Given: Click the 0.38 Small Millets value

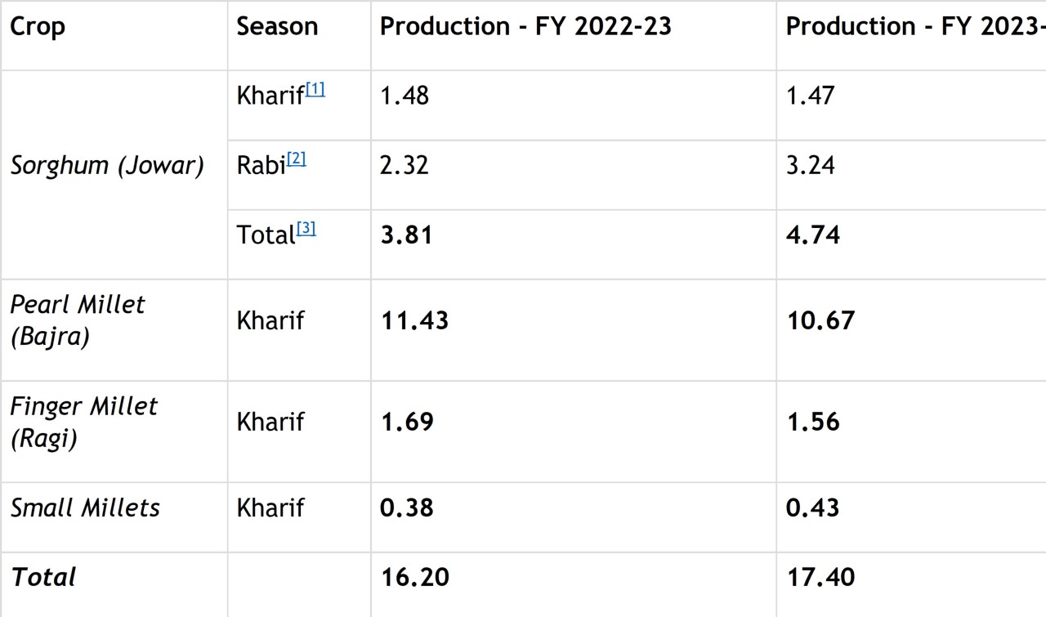Looking at the screenshot, I should click(x=406, y=507).
